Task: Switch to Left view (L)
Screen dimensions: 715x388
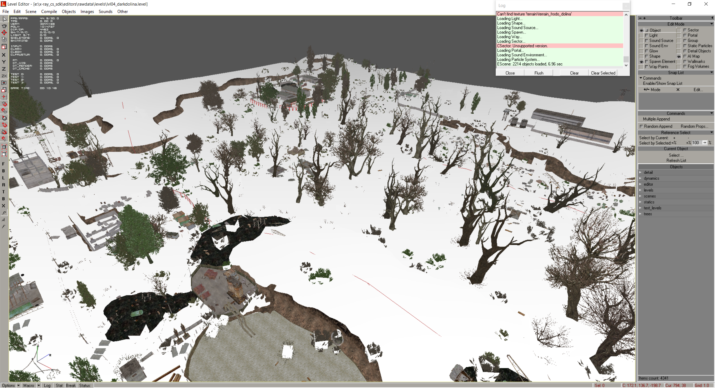Action: pos(4,178)
